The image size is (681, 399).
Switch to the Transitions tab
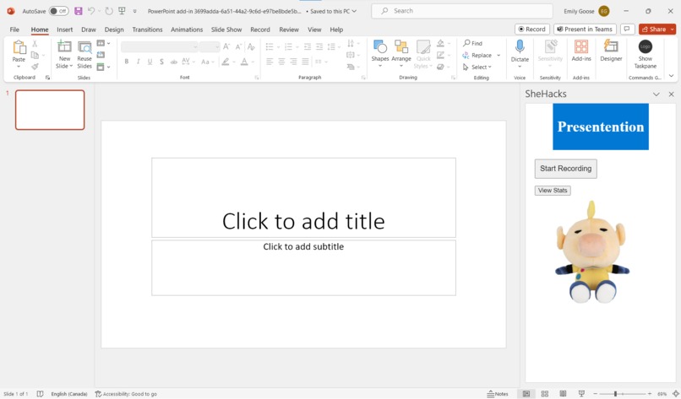pos(147,30)
